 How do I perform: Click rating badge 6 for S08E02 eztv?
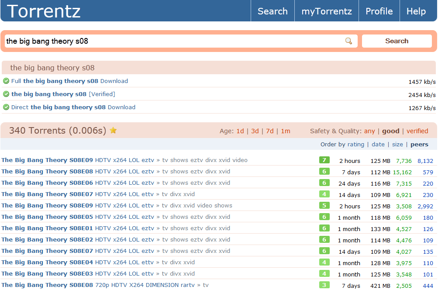(x=324, y=240)
